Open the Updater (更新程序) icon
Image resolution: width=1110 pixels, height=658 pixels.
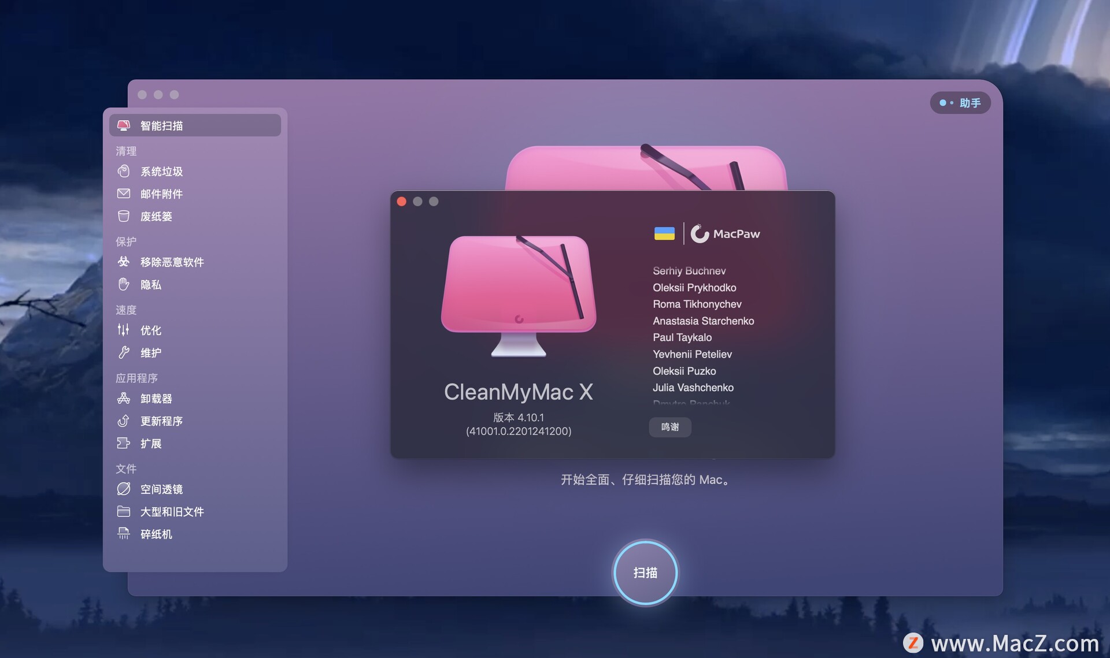[x=123, y=421]
